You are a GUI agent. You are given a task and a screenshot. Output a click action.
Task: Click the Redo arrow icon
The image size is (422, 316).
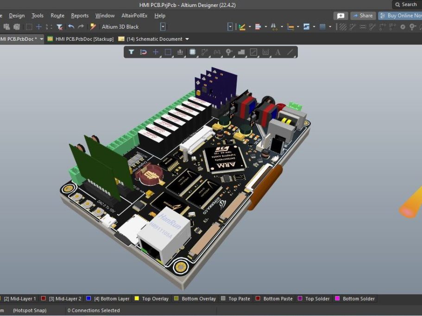click(81, 26)
